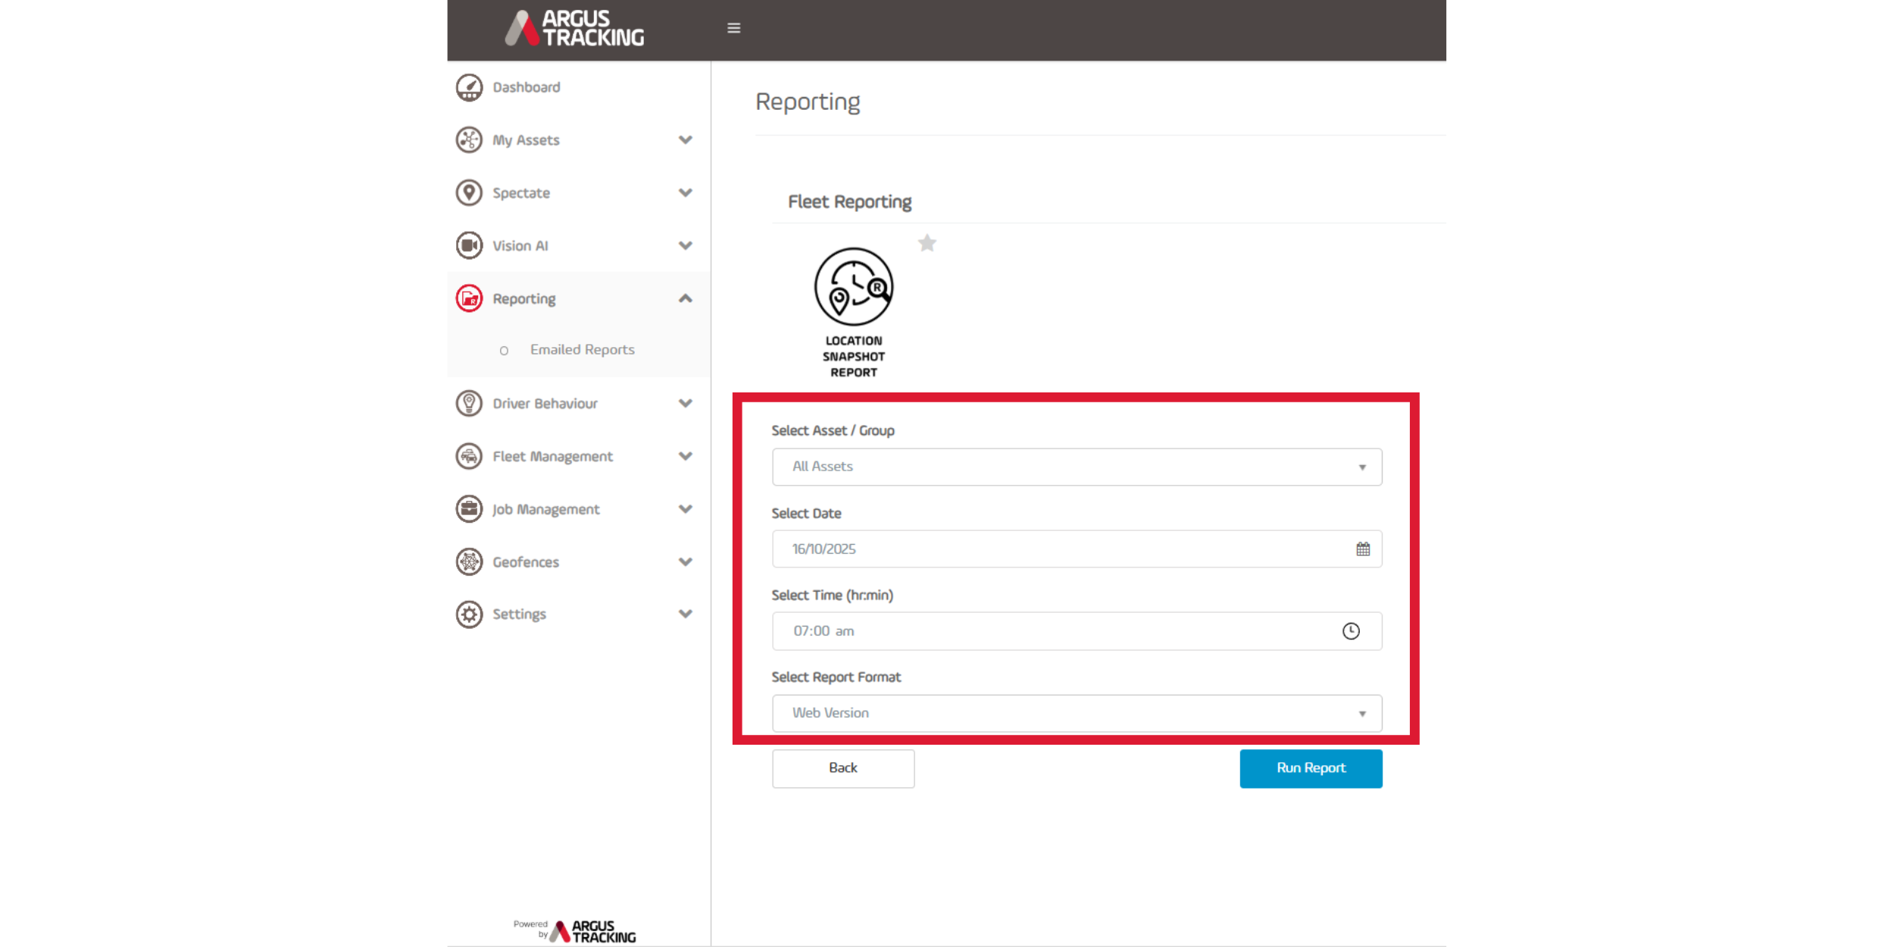The image size is (1894, 947).
Task: Click the Reporting page title
Action: coord(808,102)
